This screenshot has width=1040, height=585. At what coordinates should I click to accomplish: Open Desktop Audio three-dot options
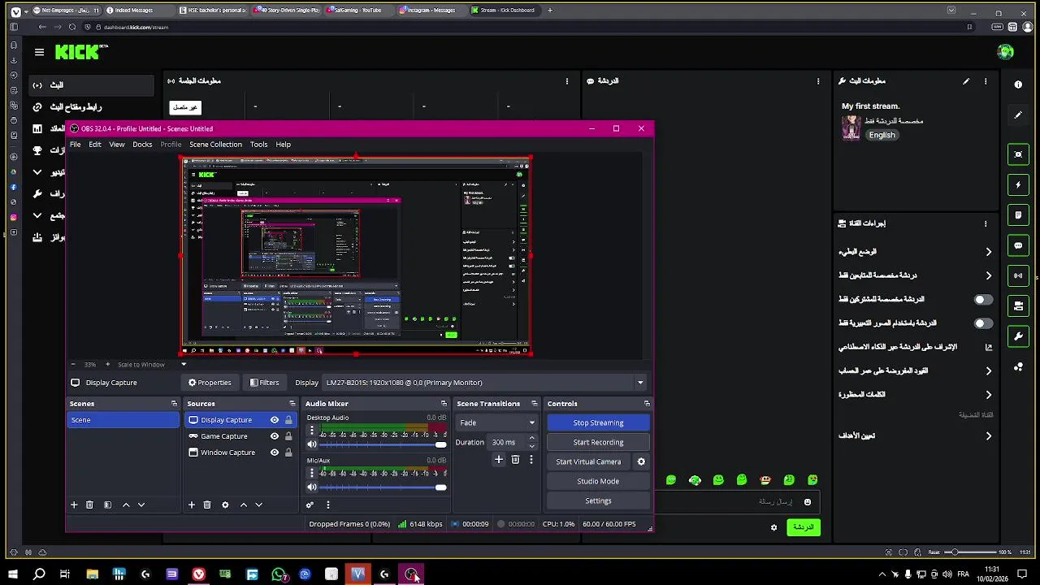(x=311, y=431)
